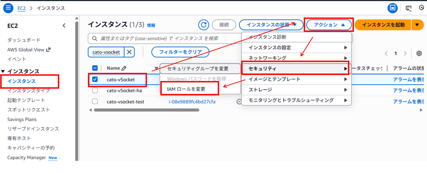Image resolution: width=427 pixels, height=174 pixels.
Task: Expand the instance state (インスタンスの状態) dropdown
Action: pyautogui.click(x=271, y=25)
